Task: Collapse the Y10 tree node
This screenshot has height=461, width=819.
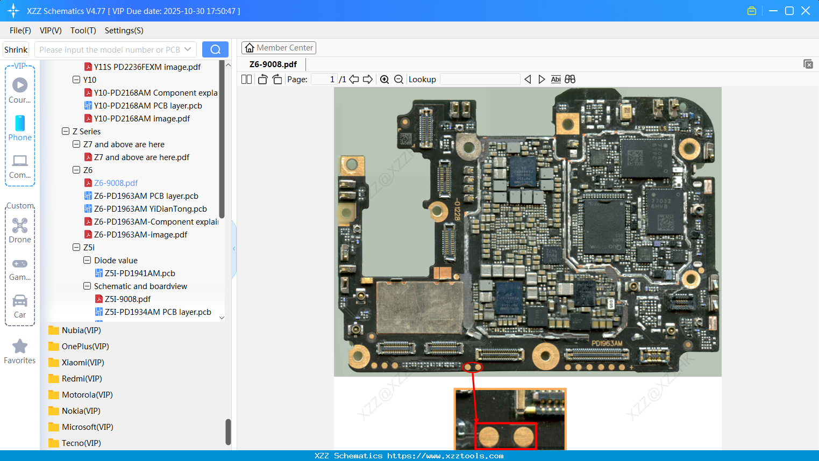Action: (76, 80)
